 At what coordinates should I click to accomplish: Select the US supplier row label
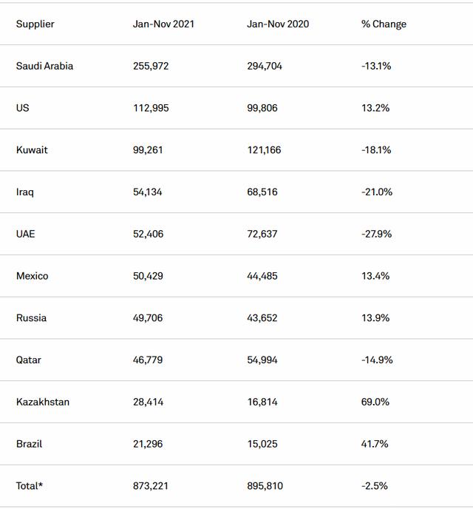[23, 108]
